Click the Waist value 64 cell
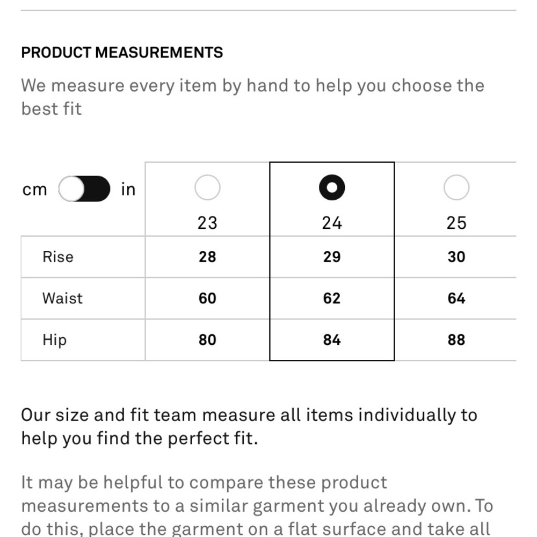The height and width of the screenshot is (537, 537). click(456, 298)
